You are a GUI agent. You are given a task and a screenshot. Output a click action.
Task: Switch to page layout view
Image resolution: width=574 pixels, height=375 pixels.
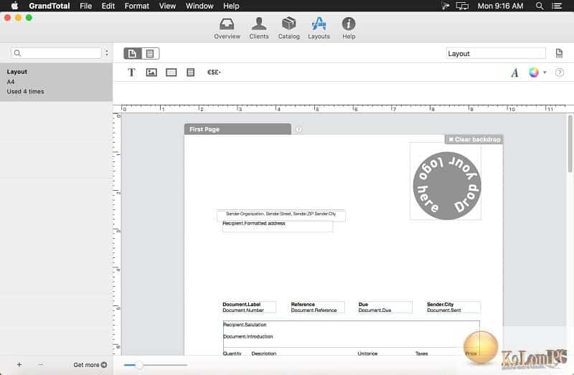[133, 53]
